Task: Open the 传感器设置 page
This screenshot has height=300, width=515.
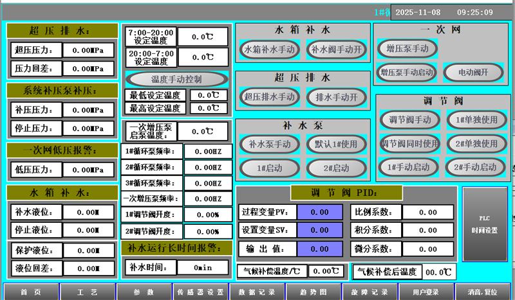Action: [x=201, y=292]
